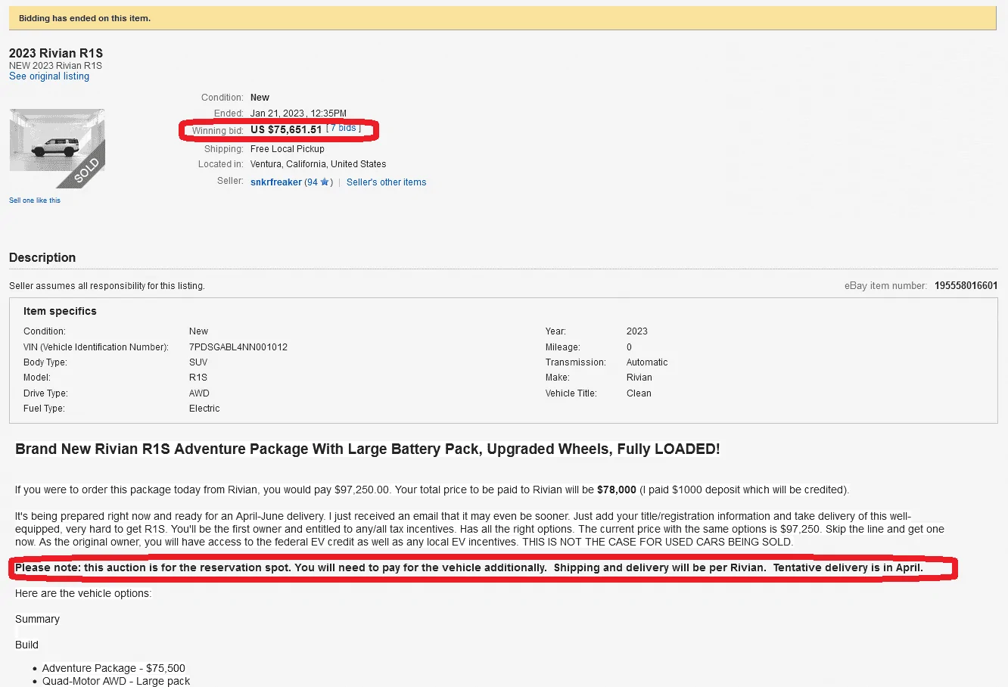1008x687 pixels.
Task: Click the 'Please note: this auction' bold notice
Action: click(x=469, y=568)
